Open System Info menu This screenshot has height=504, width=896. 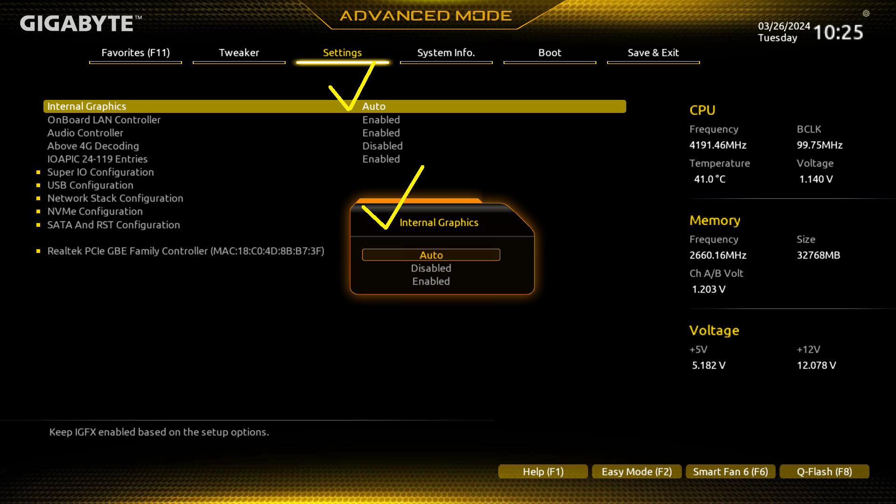(446, 52)
